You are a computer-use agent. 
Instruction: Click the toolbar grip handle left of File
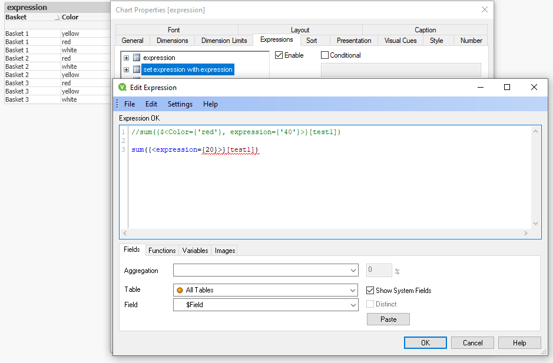click(x=117, y=104)
